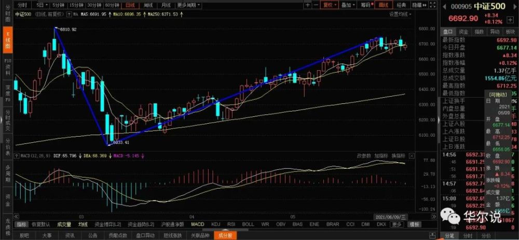Image resolution: width=519 pixels, height=240 pixels.
Task: Open 分时 tab under tick list
Action: [468, 236]
